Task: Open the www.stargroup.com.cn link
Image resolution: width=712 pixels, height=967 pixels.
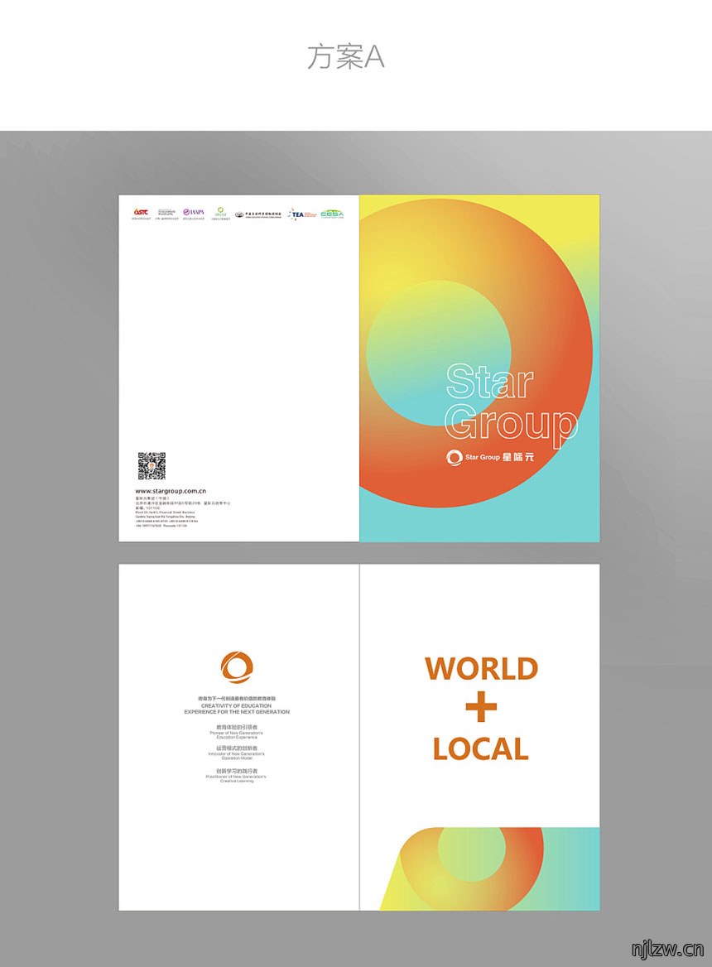Action: coord(171,491)
